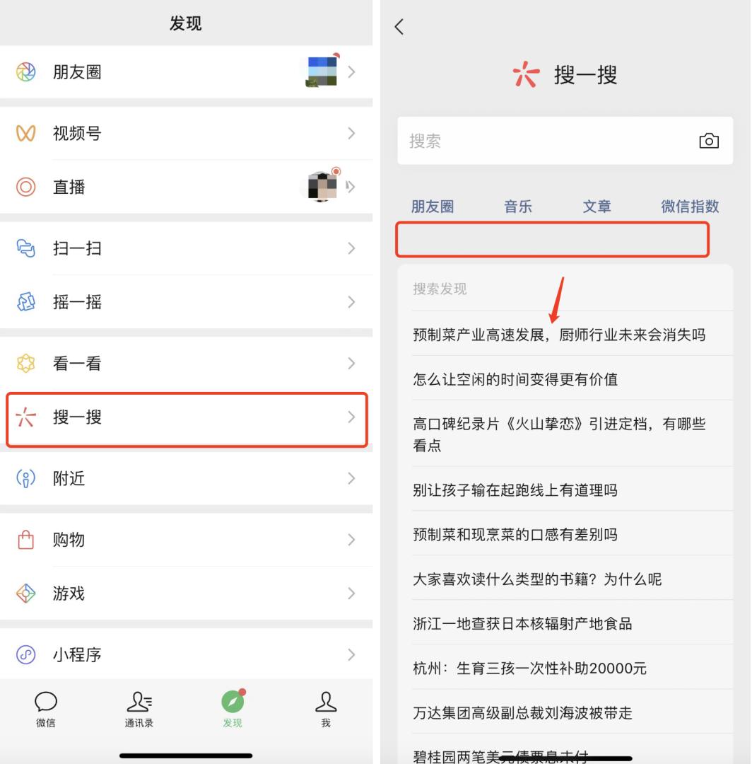Viewport: 752px width, 764px height.
Task: Tap the 小程序 mini programs icon
Action: coord(25,654)
